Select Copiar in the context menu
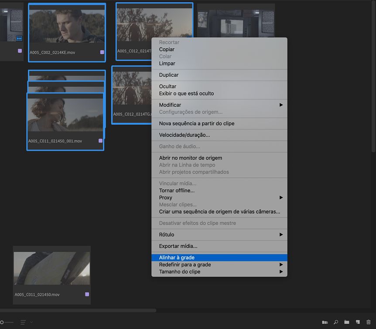The height and width of the screenshot is (329, 376). (167, 50)
